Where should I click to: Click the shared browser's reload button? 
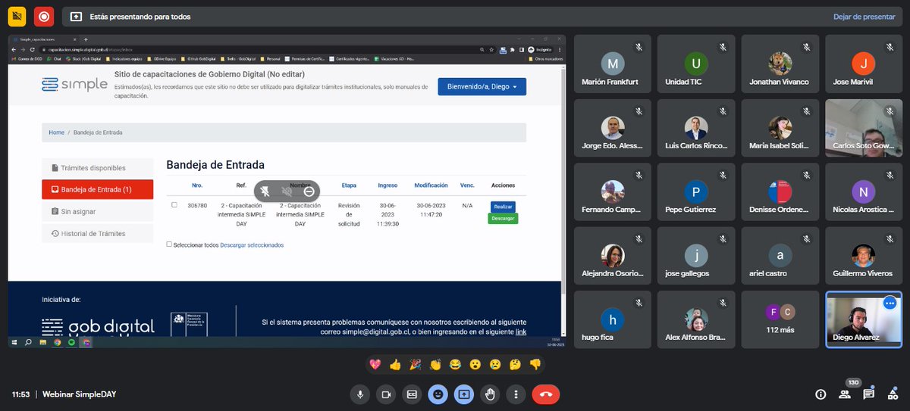tap(32, 49)
